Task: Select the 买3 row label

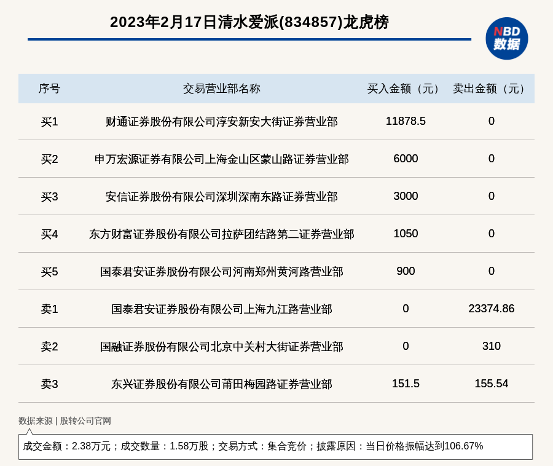Action: click(x=49, y=197)
